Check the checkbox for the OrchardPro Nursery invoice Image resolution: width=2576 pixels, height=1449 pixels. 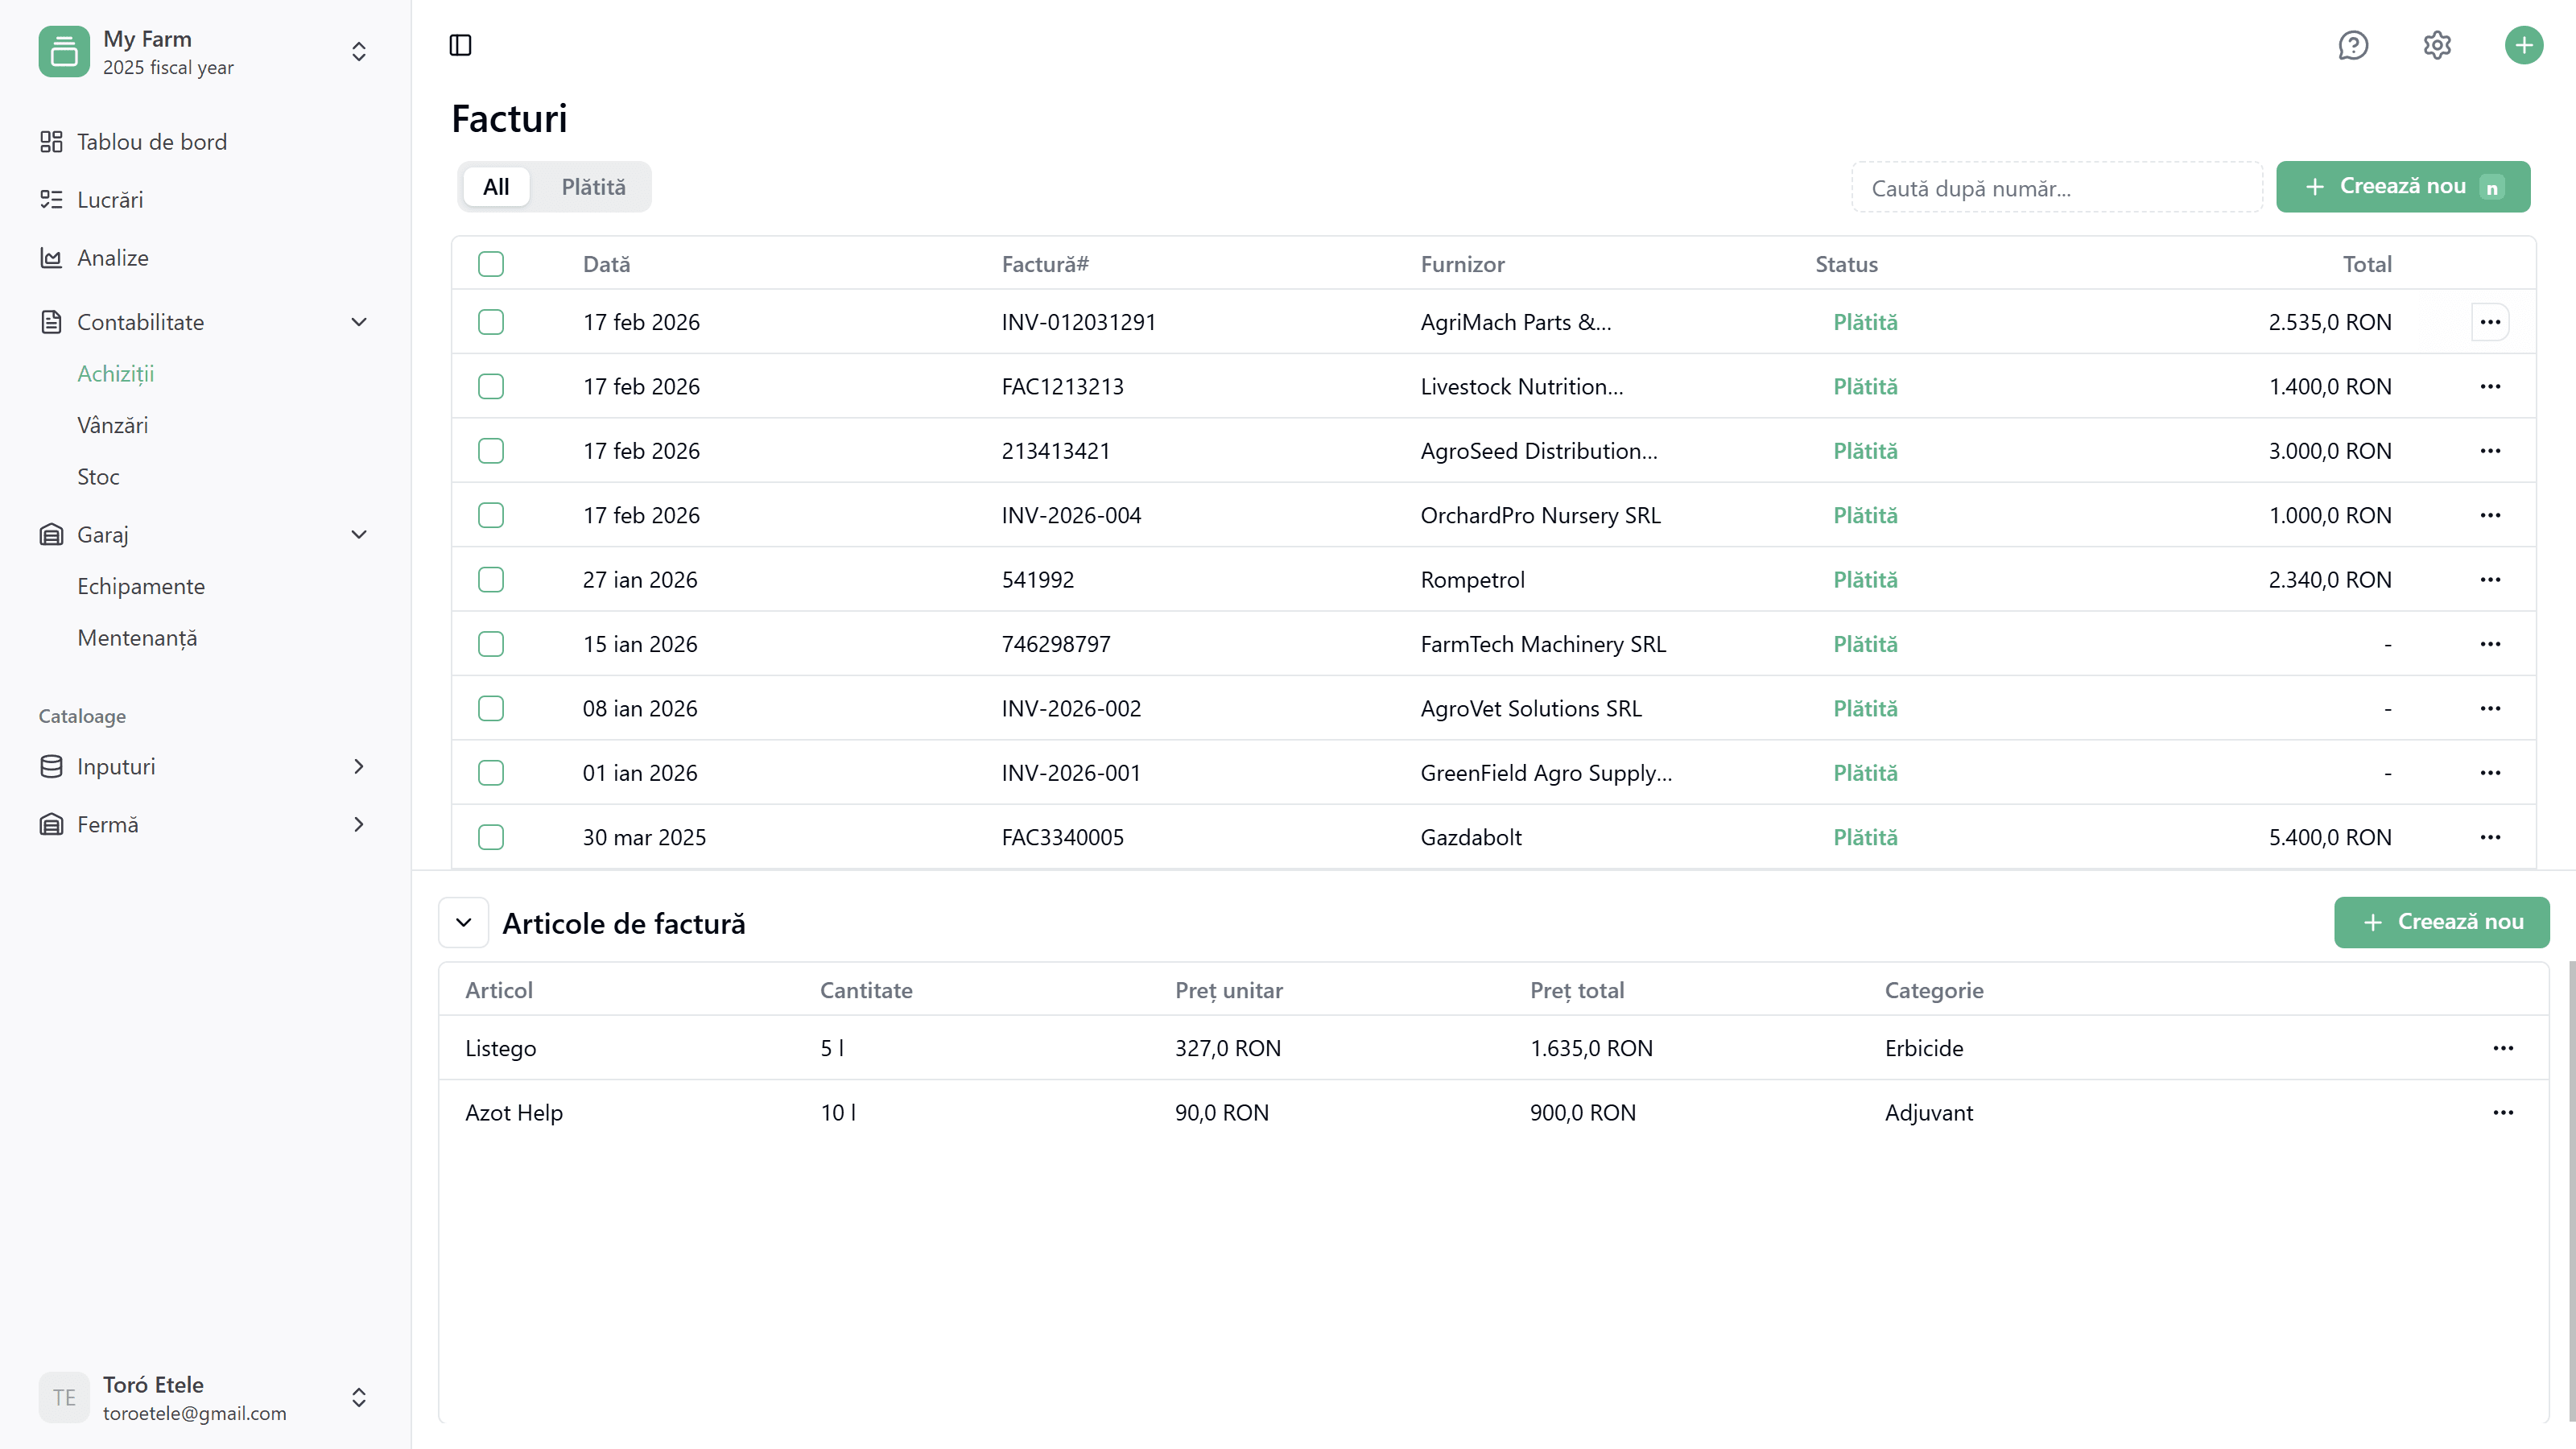[x=491, y=515]
